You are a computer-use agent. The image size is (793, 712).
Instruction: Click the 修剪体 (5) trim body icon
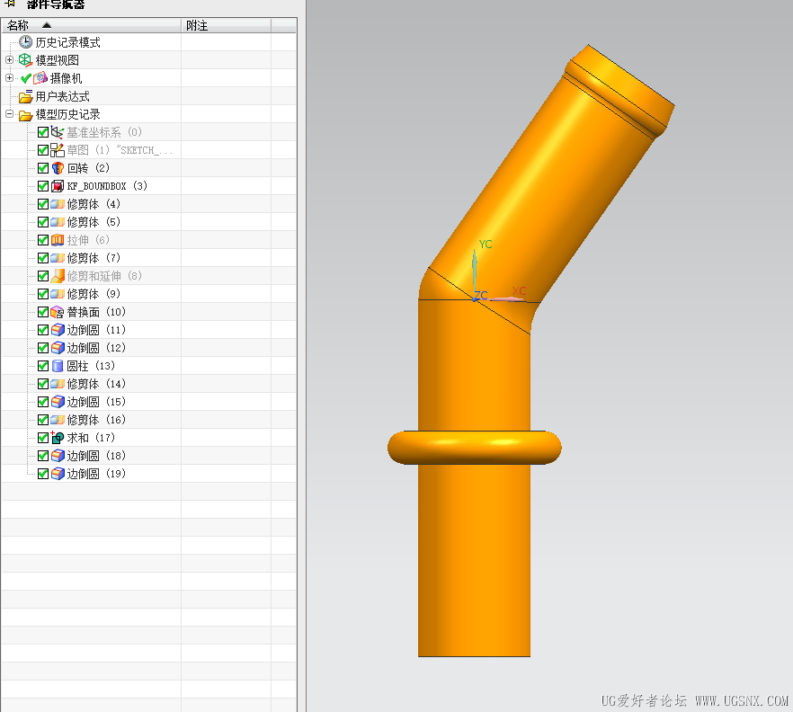58,222
